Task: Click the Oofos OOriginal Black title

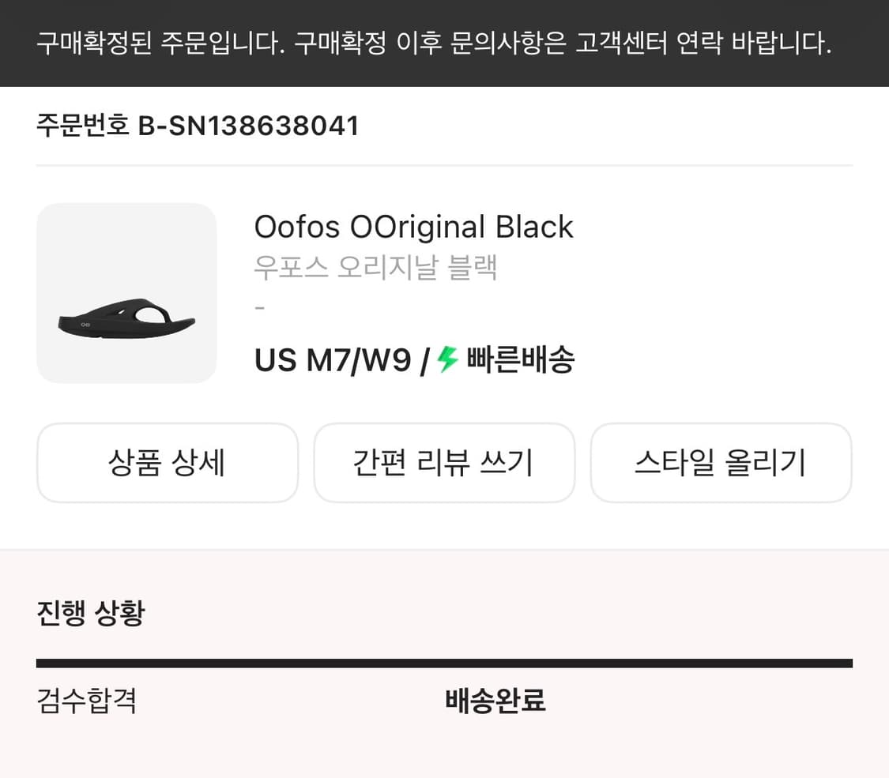Action: pyautogui.click(x=413, y=227)
